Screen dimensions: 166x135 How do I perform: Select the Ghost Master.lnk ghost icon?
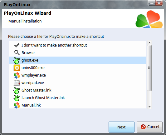[17, 90]
